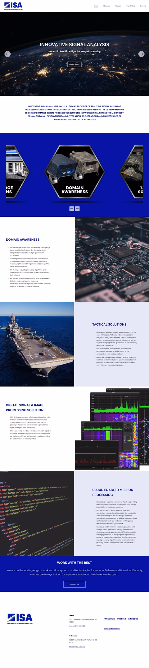149x668 pixels.
Task: Click the Work With The Best heading
Action: (x=74, y=563)
